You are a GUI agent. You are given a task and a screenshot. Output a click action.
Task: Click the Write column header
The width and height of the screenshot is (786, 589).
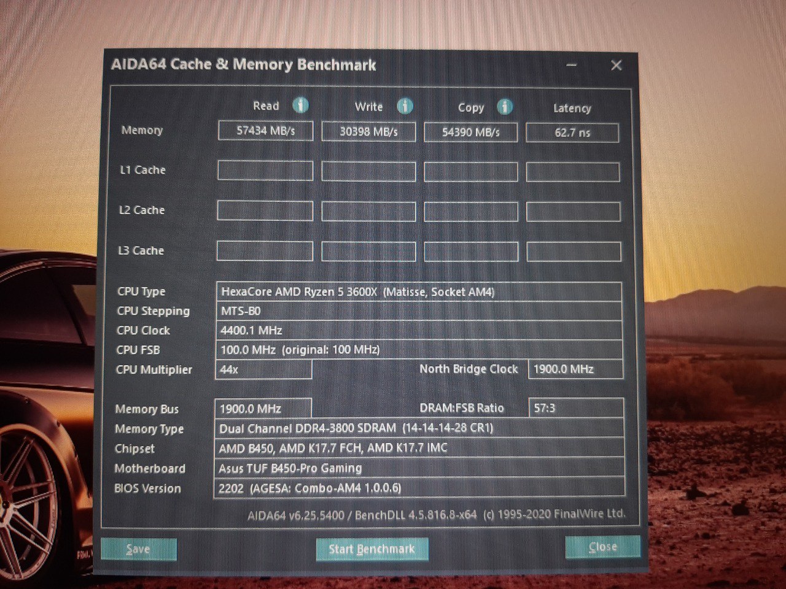[368, 106]
